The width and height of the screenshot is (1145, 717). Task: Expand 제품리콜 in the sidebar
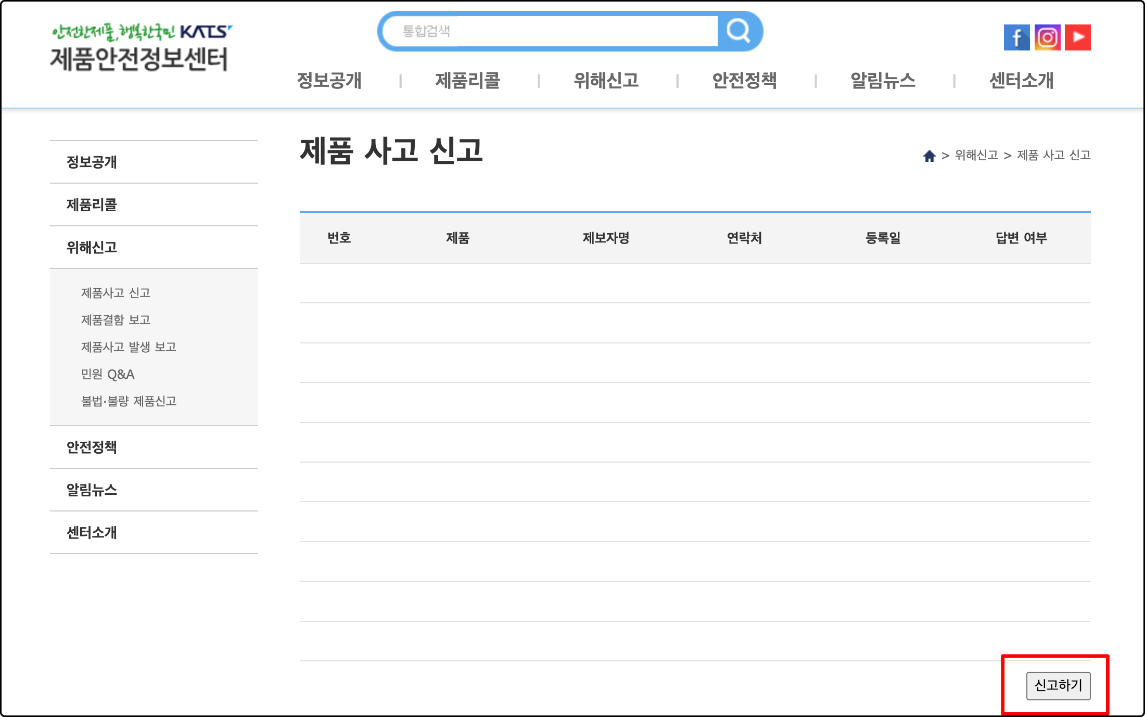(x=154, y=204)
